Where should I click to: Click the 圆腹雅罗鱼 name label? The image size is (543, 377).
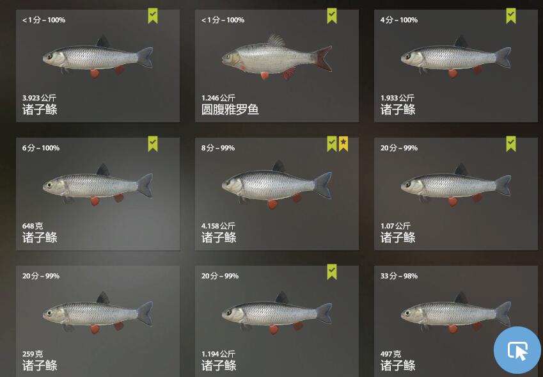(230, 110)
